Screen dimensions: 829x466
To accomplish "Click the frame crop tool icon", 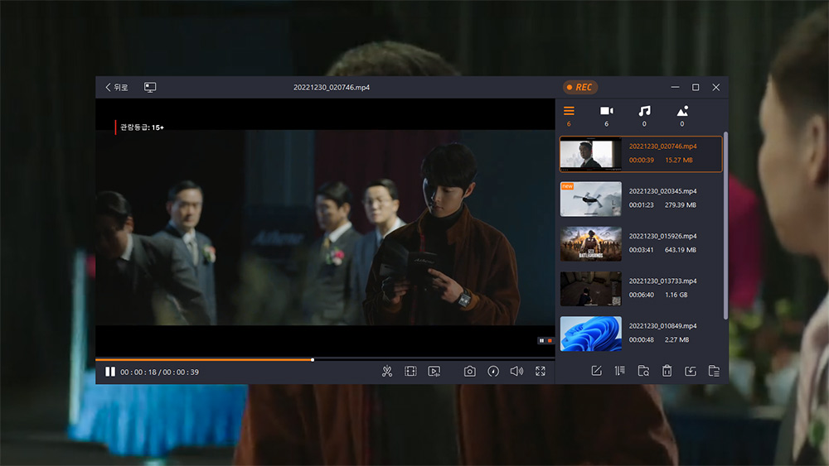I will 410,372.
